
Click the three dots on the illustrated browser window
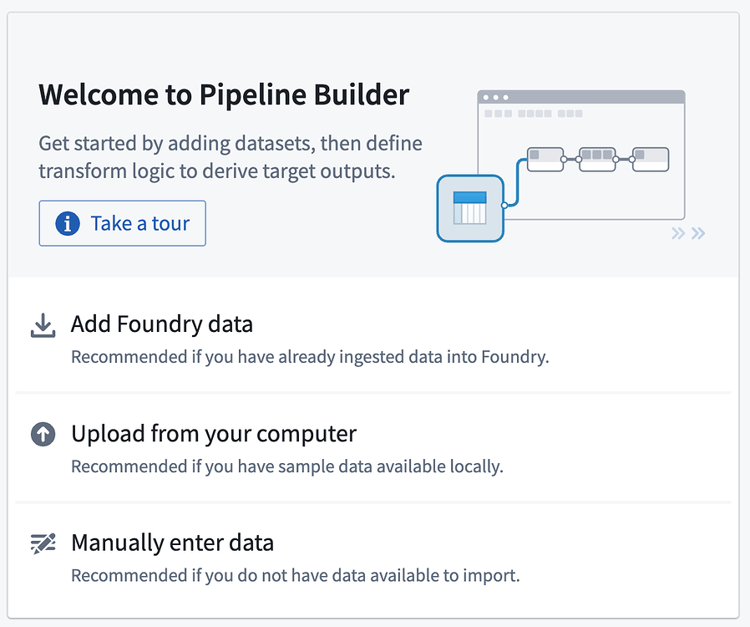[492, 96]
